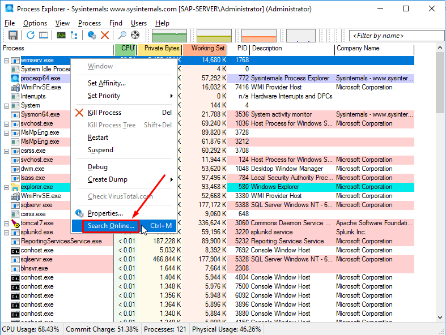Image resolution: width=446 pixels, height=335 pixels.
Task: Collapse the explorer.exe tree node
Action: pos(7,187)
